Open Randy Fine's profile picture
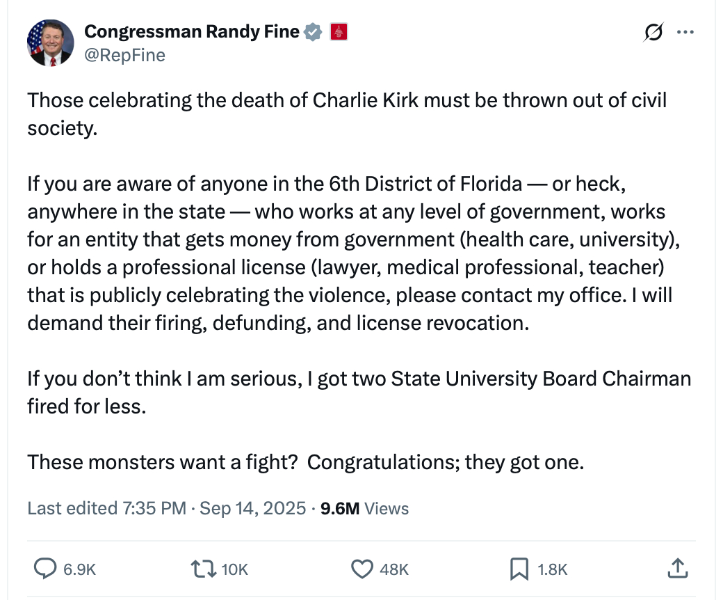The width and height of the screenshot is (723, 600). click(x=50, y=42)
